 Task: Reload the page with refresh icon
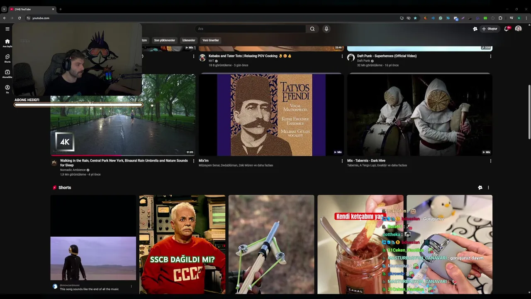pyautogui.click(x=19, y=18)
